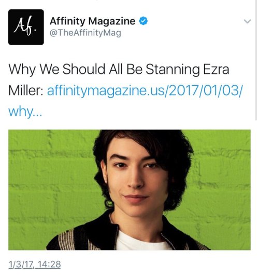Expand the tweet options chevron
Screen dimensions: 259x277
pyautogui.click(x=248, y=21)
